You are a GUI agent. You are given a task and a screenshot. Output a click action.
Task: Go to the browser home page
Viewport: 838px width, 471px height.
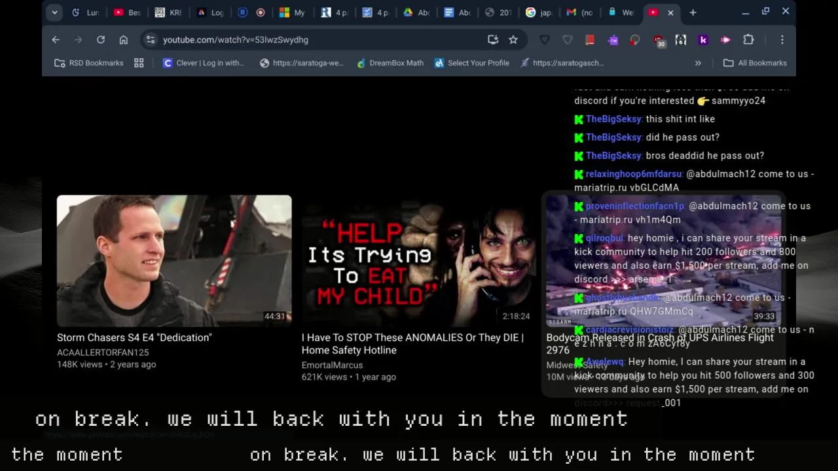pyautogui.click(x=123, y=40)
